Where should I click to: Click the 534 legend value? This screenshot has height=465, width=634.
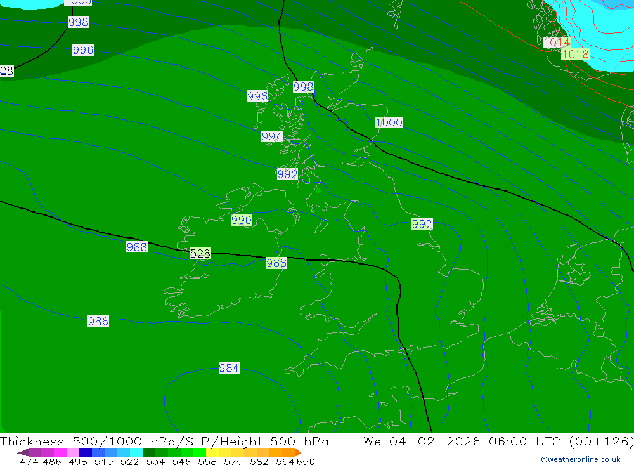(x=156, y=461)
